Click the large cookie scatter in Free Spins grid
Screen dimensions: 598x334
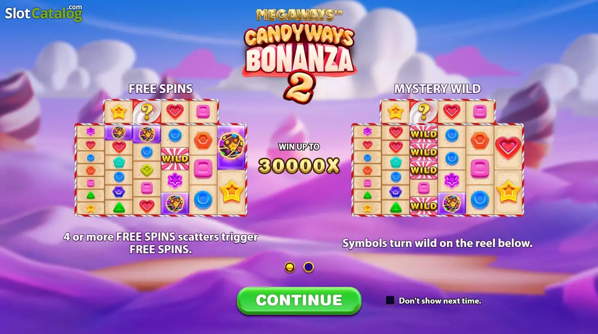point(232,146)
